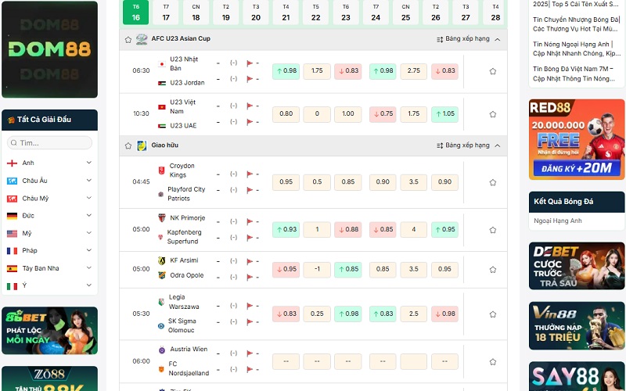Image resolution: width=626 pixels, height=391 pixels.
Task: Favorite the Croydon Kings match star
Action: click(x=493, y=182)
